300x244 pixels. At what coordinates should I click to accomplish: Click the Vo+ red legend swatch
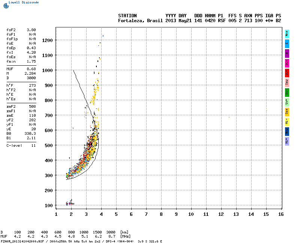click(287, 73)
